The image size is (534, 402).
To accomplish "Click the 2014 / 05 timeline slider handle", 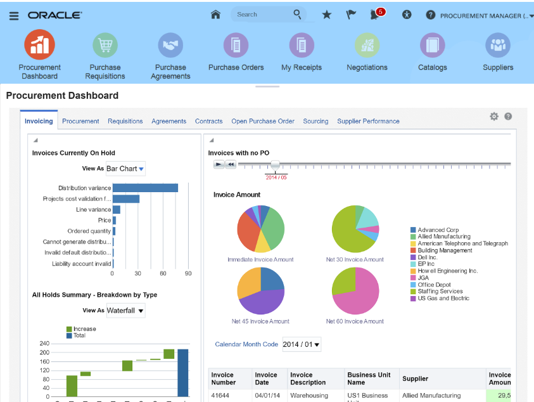I will tap(275, 165).
